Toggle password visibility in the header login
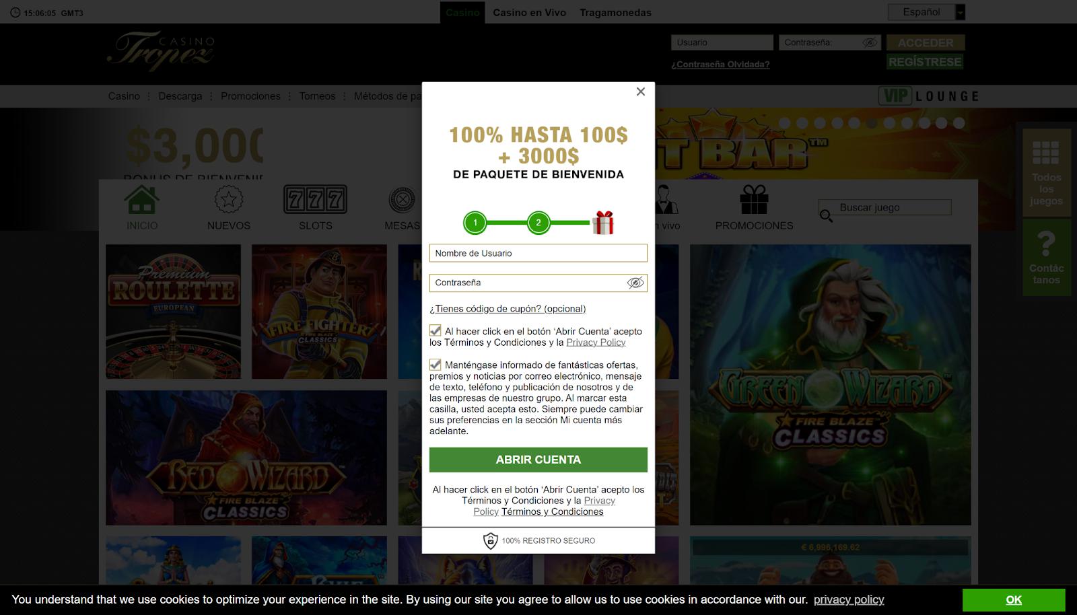 pos(870,42)
